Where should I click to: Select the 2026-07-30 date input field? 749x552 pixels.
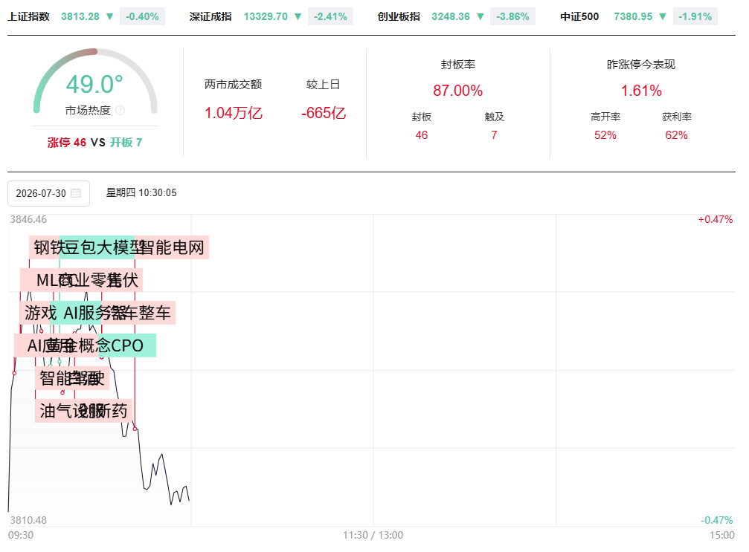tap(49, 193)
